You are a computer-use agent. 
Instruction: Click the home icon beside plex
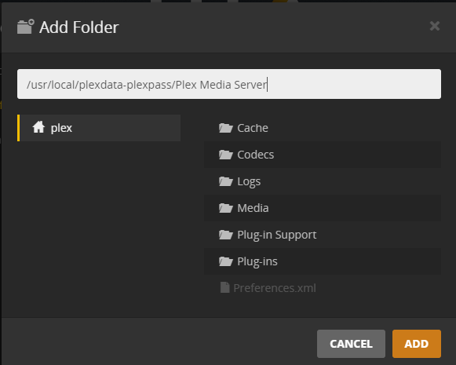pos(38,127)
